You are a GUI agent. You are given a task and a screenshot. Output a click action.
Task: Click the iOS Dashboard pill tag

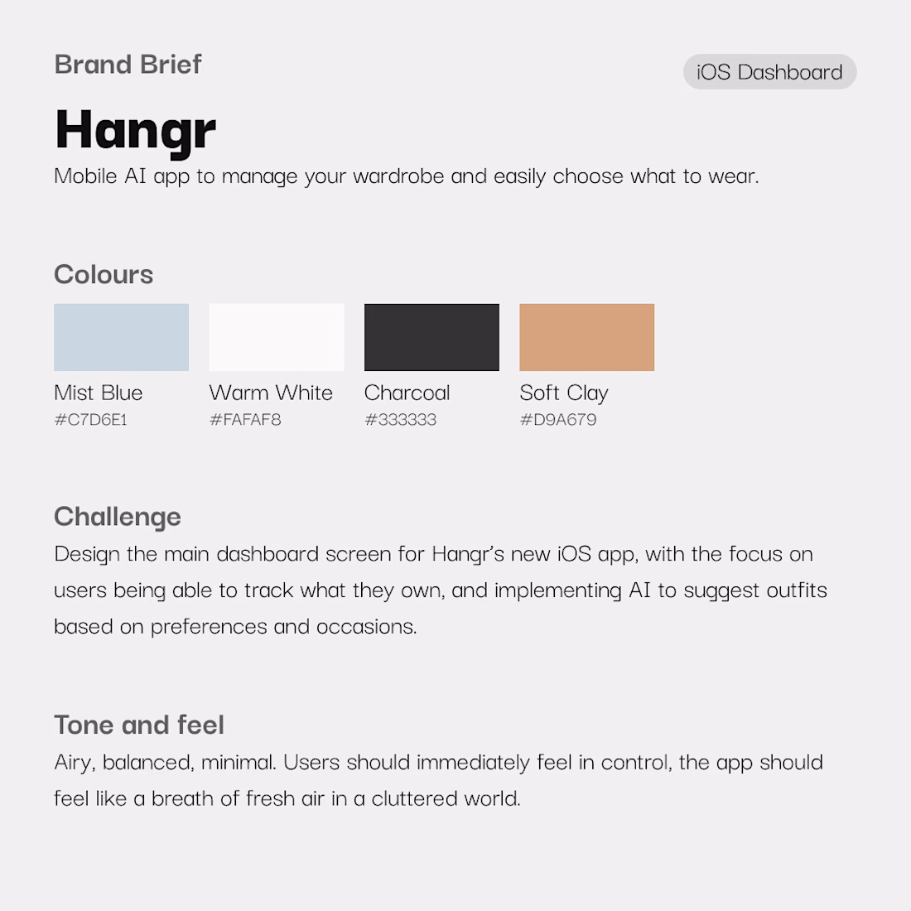click(x=769, y=72)
